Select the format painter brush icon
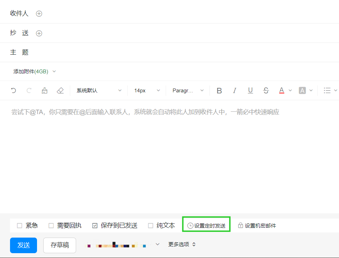Viewport: 339px width, 258px height. tap(45, 91)
